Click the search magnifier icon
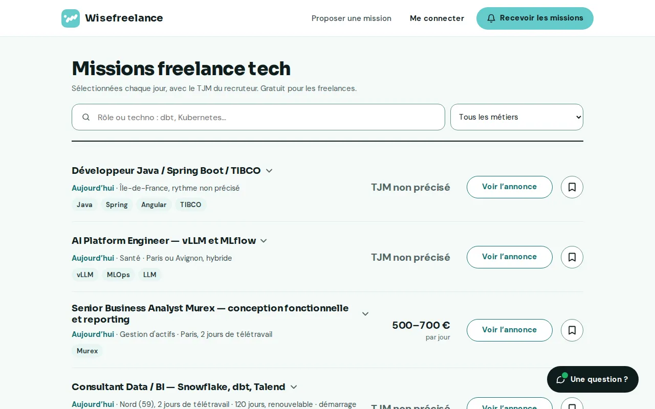 click(x=86, y=117)
